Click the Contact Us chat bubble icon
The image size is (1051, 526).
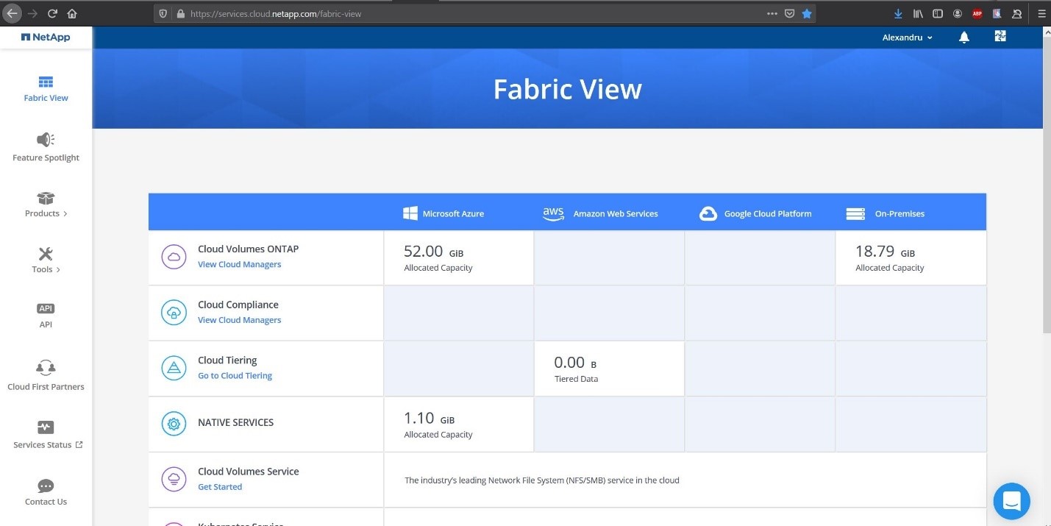click(46, 486)
